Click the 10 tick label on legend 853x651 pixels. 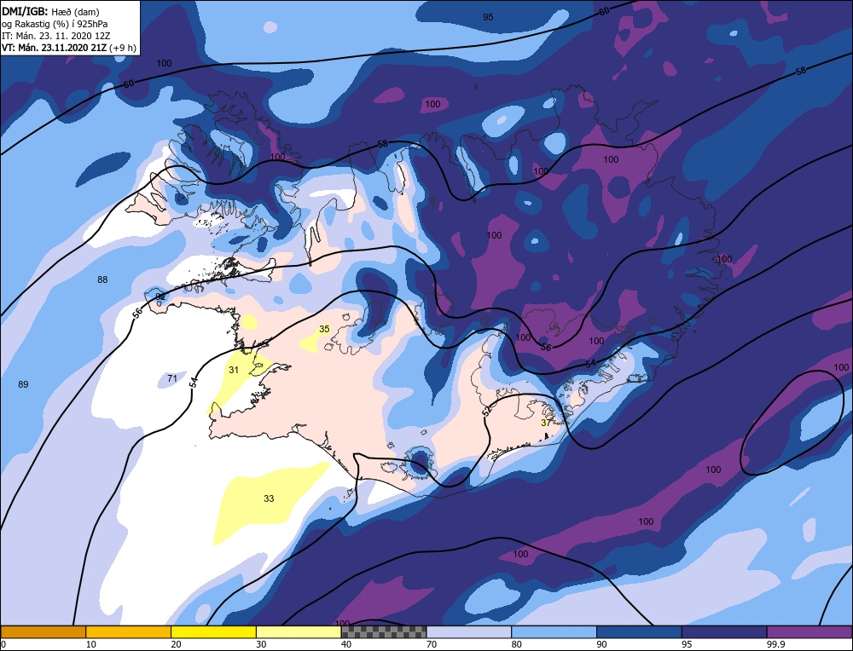point(91,644)
